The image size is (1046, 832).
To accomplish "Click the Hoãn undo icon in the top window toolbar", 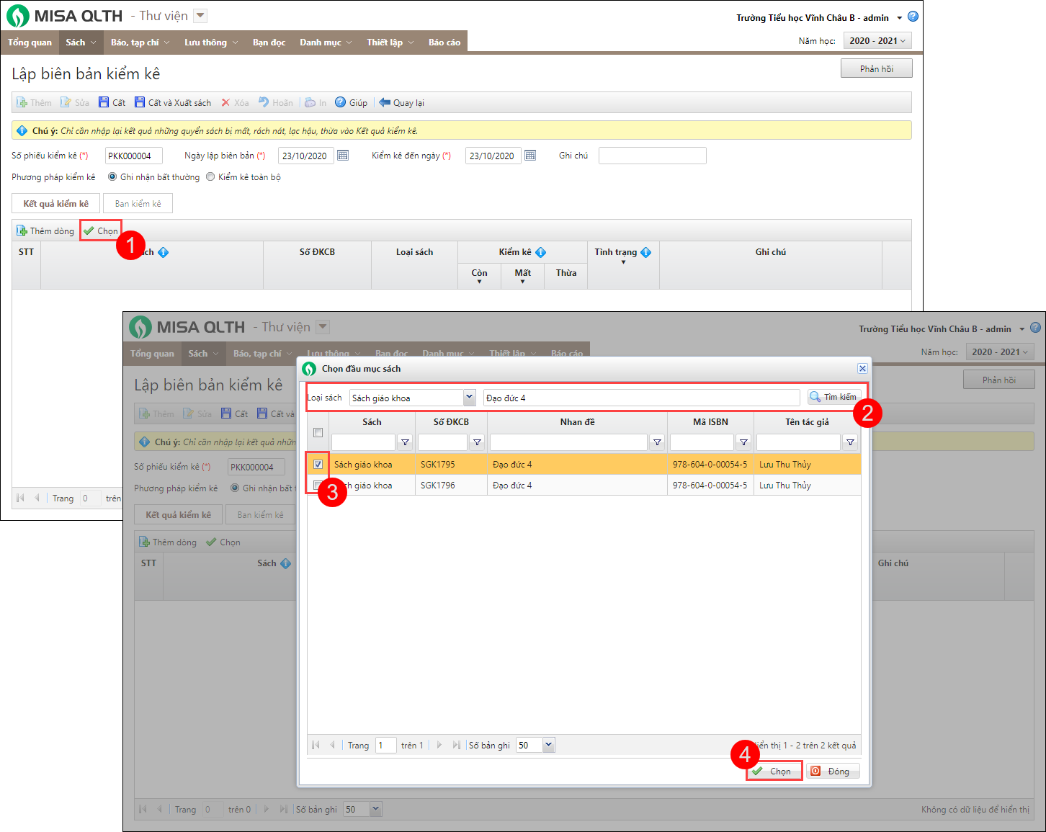I will tap(264, 102).
